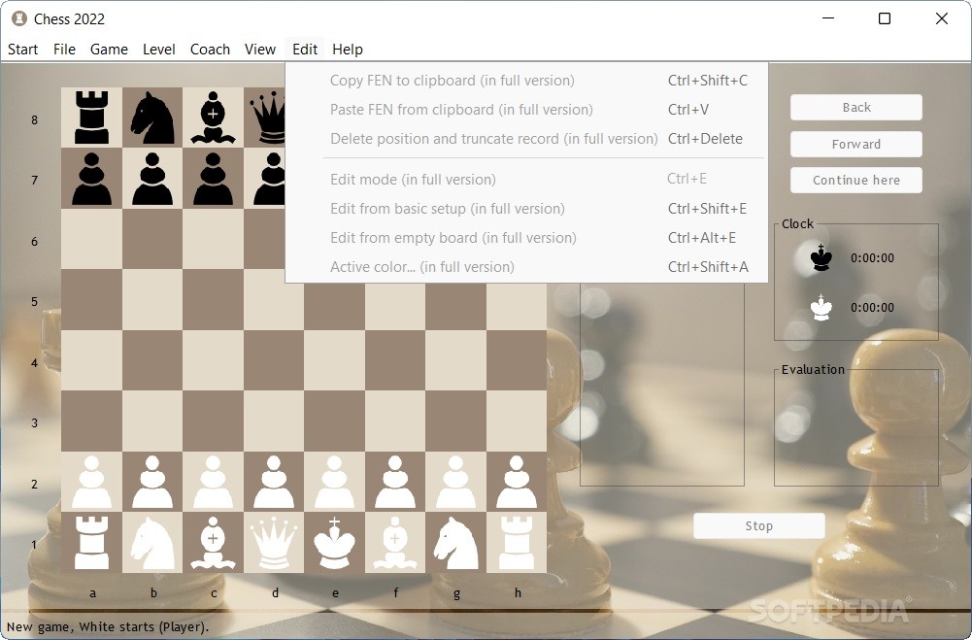Select the white pawn on d2
972x640 pixels.
pos(274,482)
